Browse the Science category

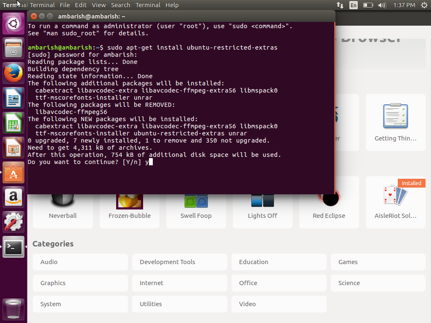click(x=378, y=283)
